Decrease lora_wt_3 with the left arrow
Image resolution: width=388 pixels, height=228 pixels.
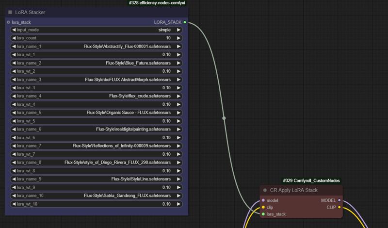[x=14, y=88]
